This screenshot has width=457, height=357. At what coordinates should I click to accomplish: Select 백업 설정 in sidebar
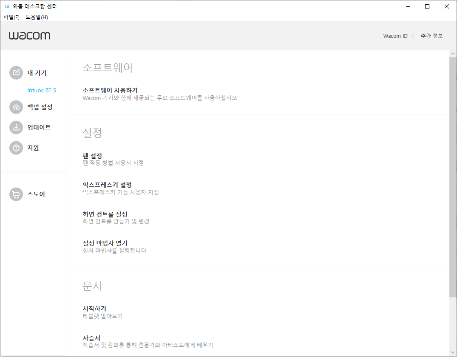40,107
